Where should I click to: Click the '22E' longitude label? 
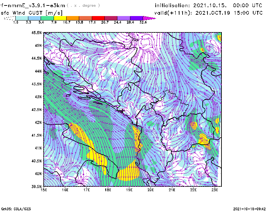(x=193, y=190)
